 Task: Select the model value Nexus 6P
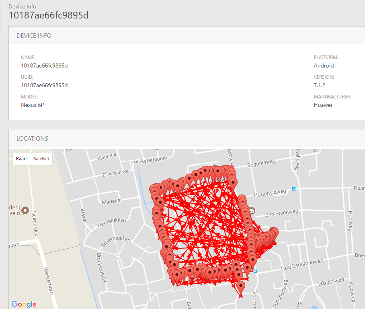click(x=32, y=105)
